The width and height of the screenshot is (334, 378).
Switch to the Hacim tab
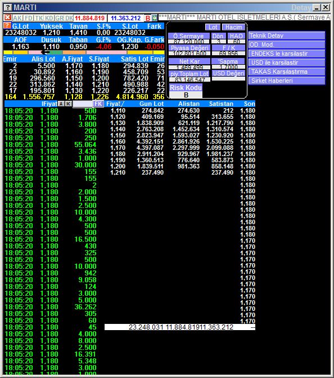tap(234, 27)
